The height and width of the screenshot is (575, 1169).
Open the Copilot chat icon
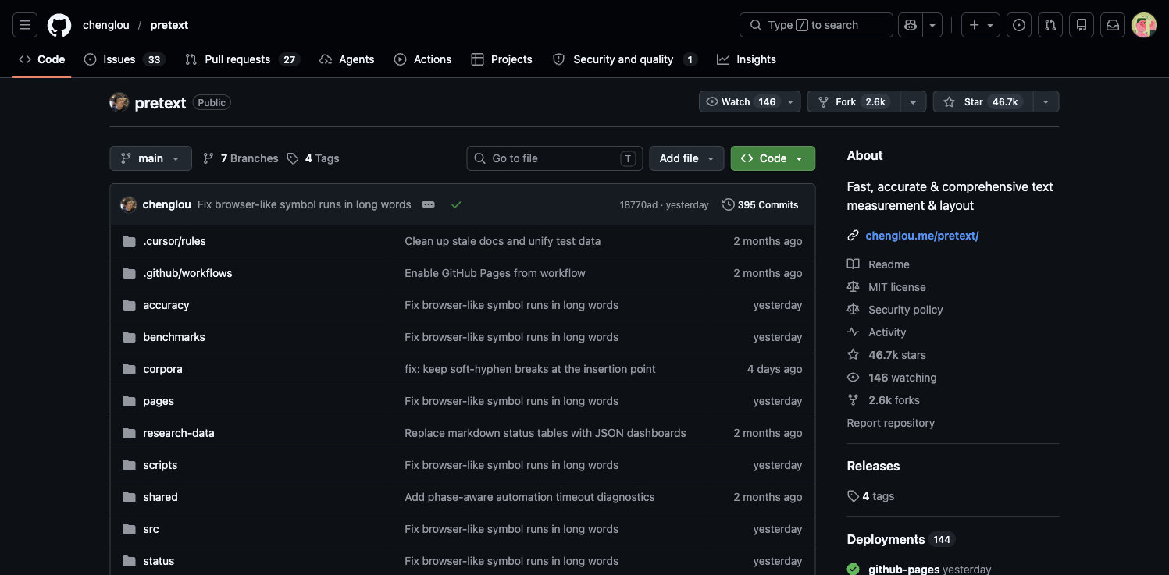click(x=911, y=25)
